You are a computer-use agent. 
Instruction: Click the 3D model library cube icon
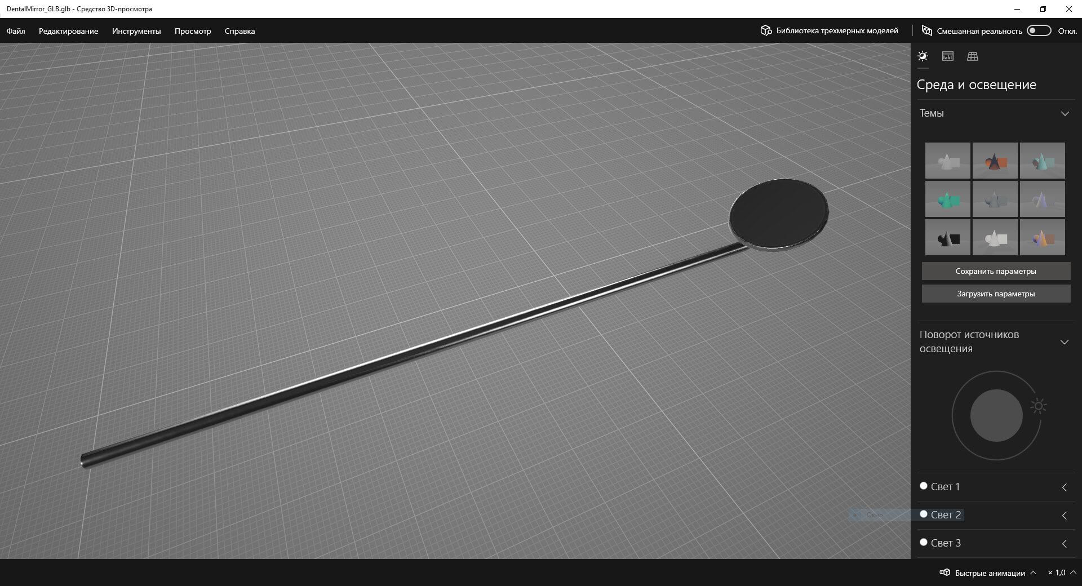click(766, 30)
